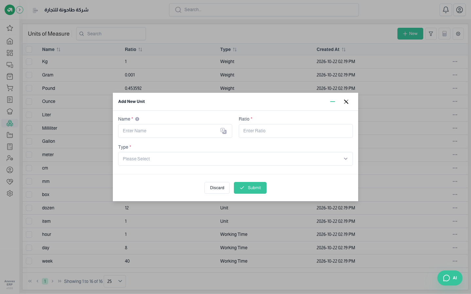Open row actions menu for dozen
Image resolution: width=471 pixels, height=294 pixels.
(455, 208)
